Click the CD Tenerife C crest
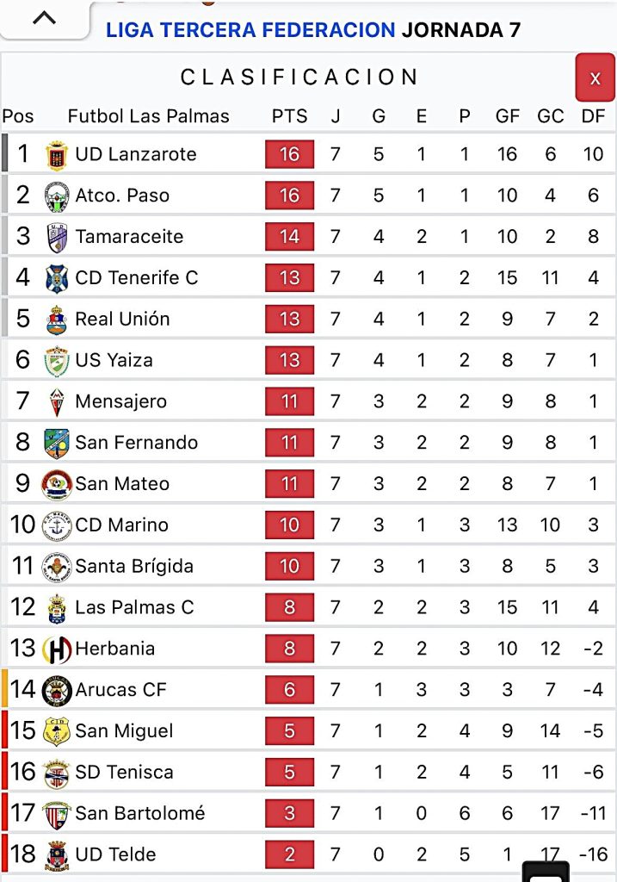The image size is (617, 882). [x=56, y=278]
